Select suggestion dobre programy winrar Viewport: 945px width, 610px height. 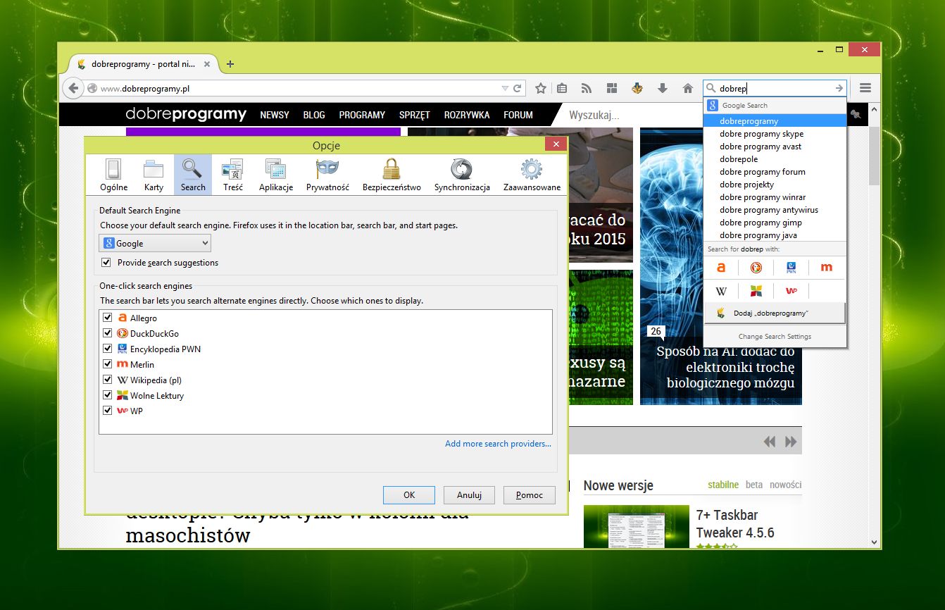775,197
